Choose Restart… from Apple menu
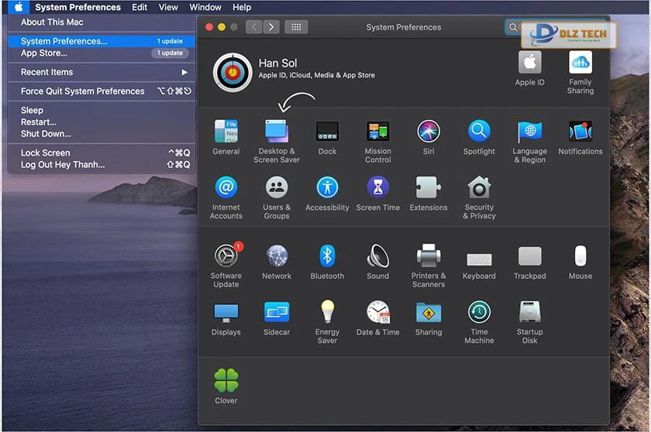Screen dimensions: 651x432 pyautogui.click(x=102, y=122)
